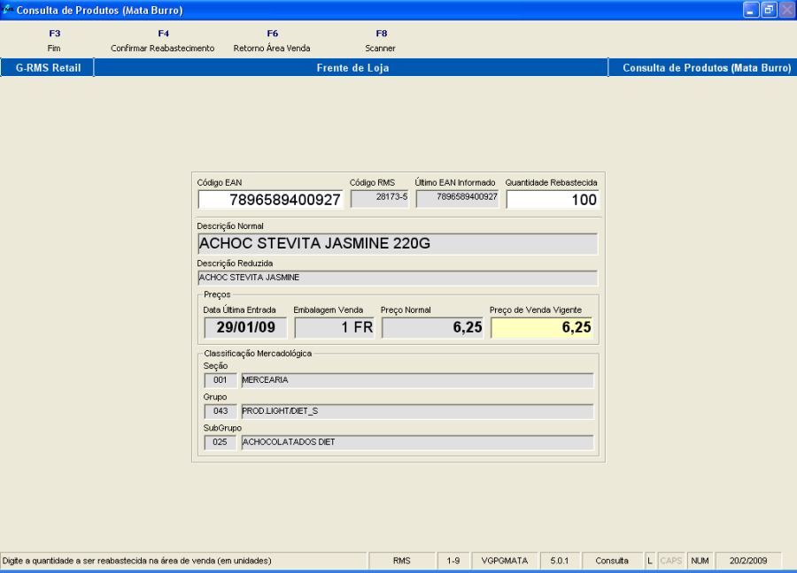Viewport: 797px width, 573px height.
Task: Activate the F8 Scanner function
Action: click(x=381, y=41)
